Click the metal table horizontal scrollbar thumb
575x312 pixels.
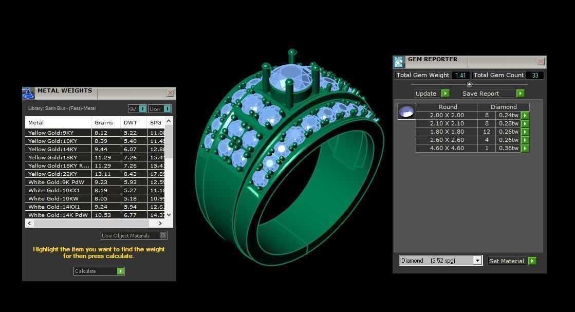pyautogui.click(x=91, y=223)
